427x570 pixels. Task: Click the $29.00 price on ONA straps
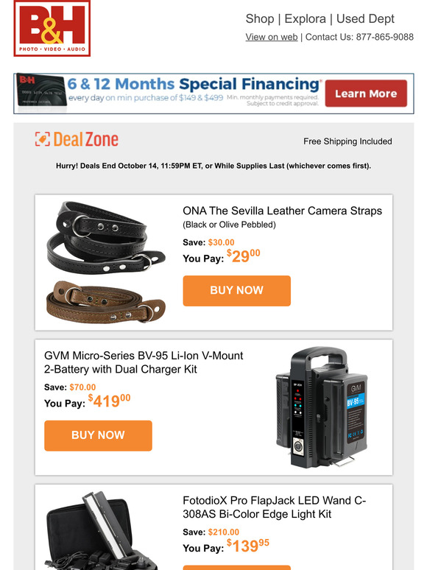coord(244,256)
